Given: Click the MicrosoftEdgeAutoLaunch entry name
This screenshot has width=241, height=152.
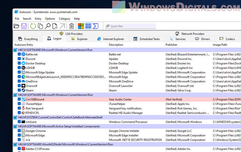Looking at the screenshot, I should 66,77.
